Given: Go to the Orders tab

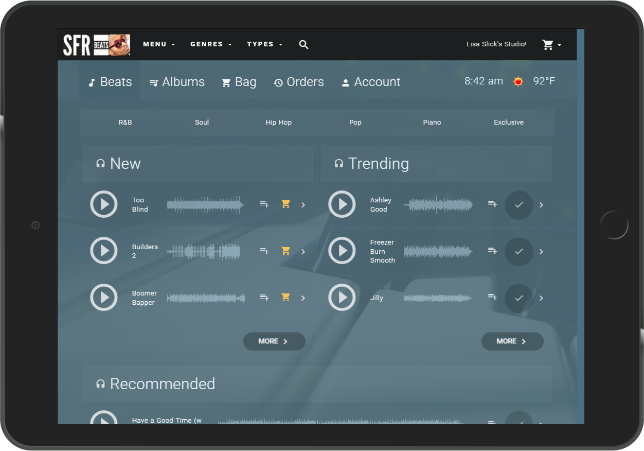Looking at the screenshot, I should point(298,82).
